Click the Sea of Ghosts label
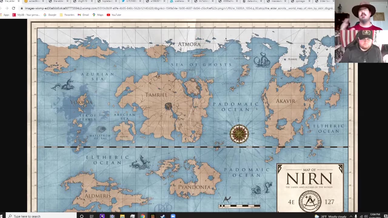 (x=201, y=64)
